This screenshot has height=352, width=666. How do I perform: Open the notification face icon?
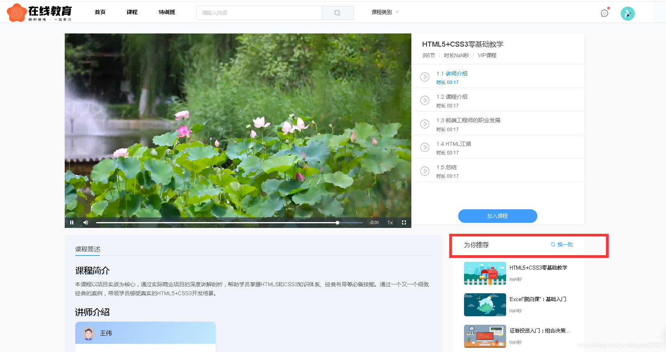605,13
